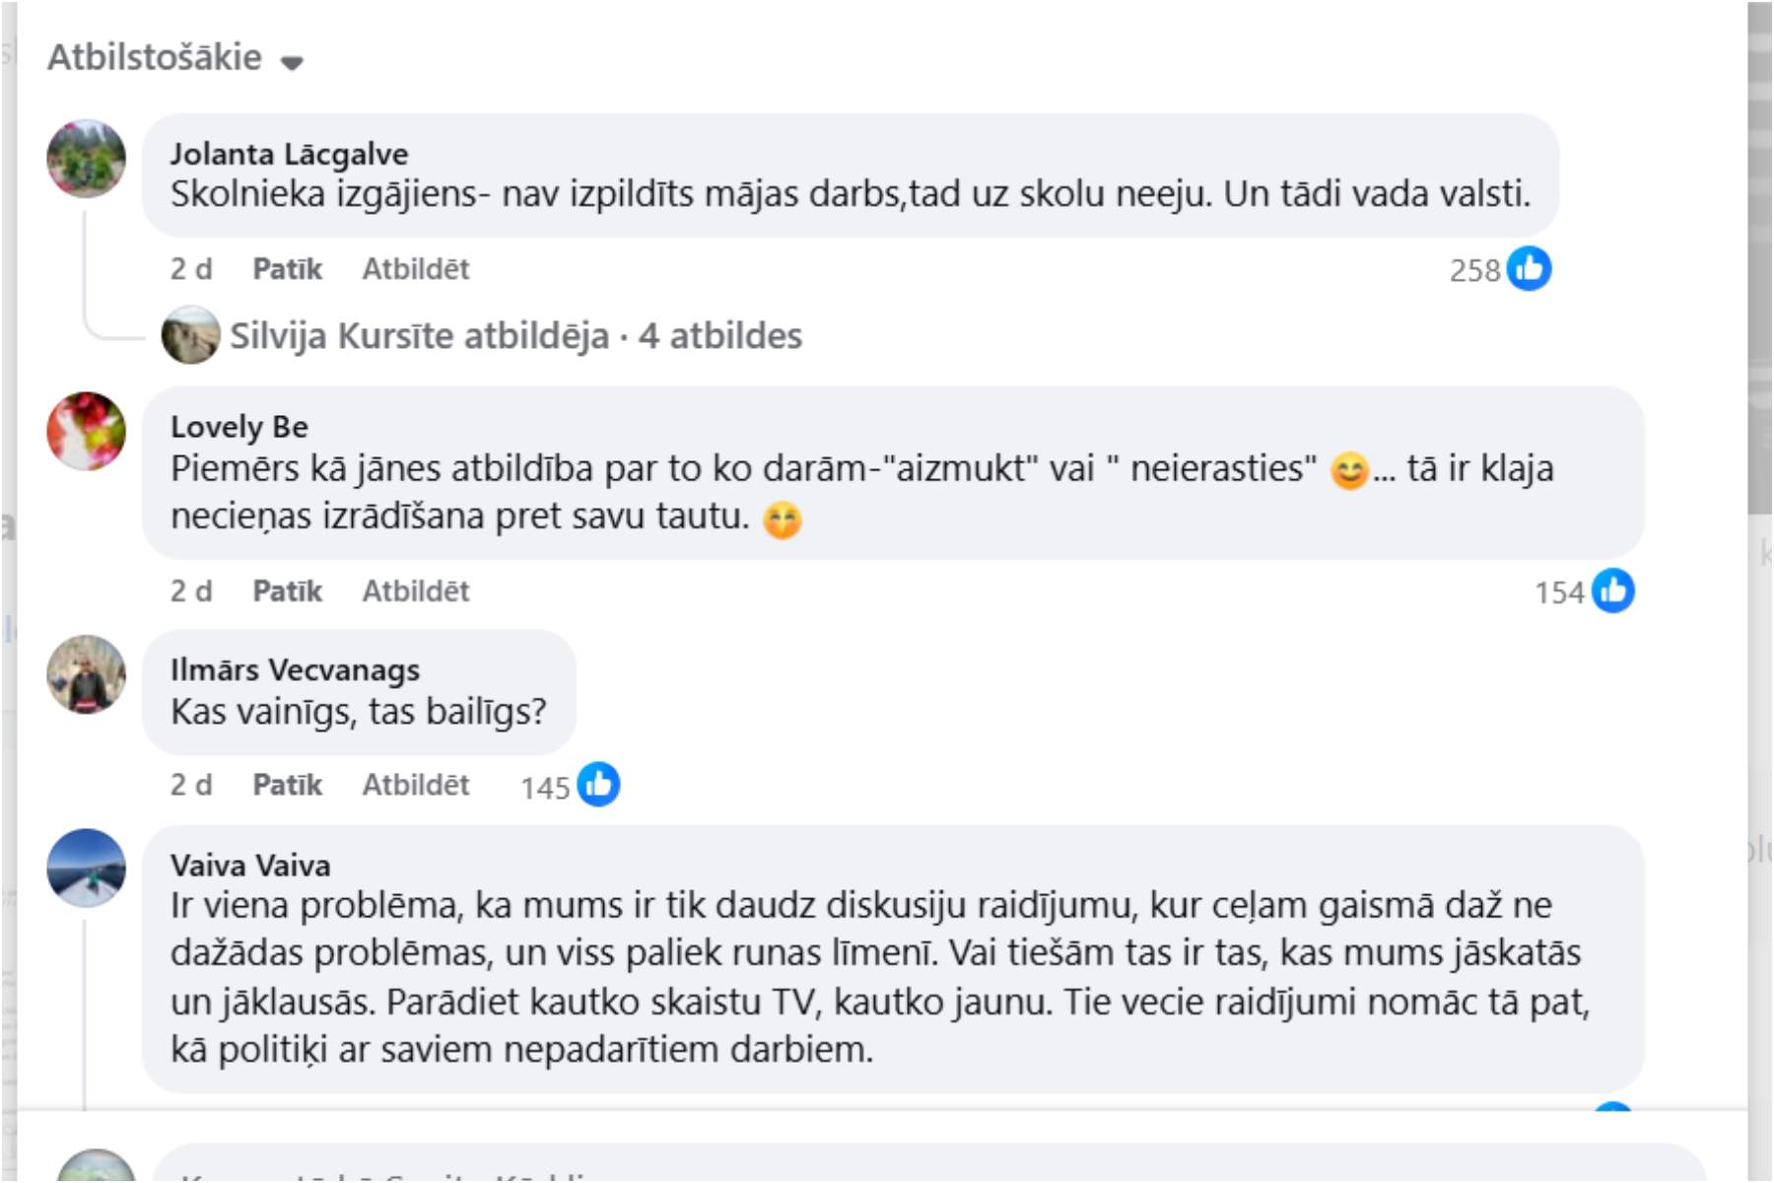1774x1183 pixels.
Task: Open Lovely Be's profile name link
Action: (239, 427)
